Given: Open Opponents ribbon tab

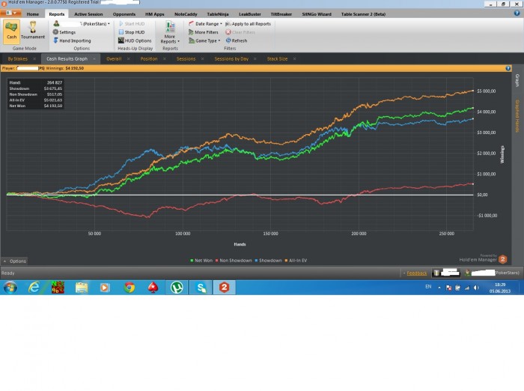Looking at the screenshot, I should pyautogui.click(x=124, y=14).
